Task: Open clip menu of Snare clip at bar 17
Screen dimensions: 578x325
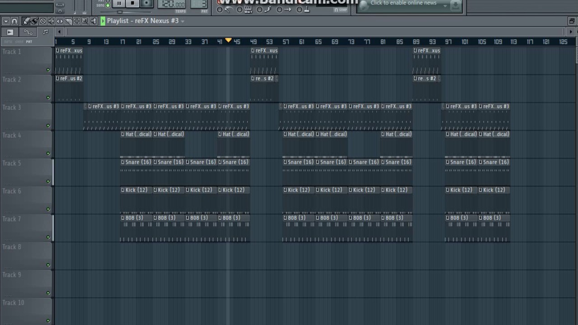Action: [123, 162]
